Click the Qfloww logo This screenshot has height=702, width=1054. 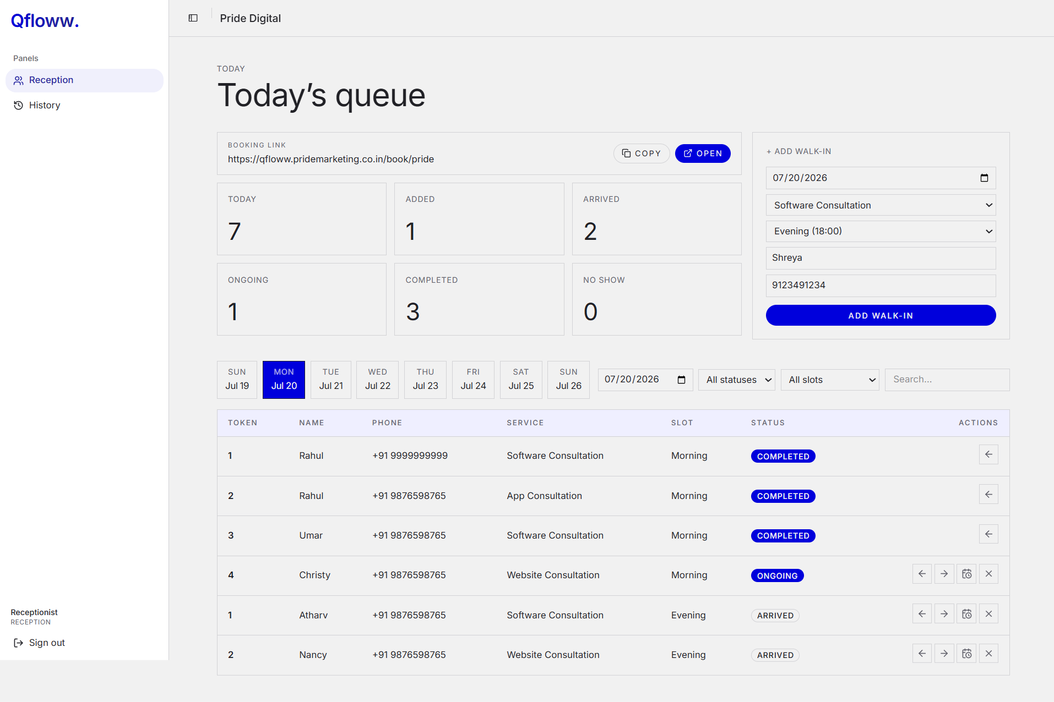click(x=45, y=20)
